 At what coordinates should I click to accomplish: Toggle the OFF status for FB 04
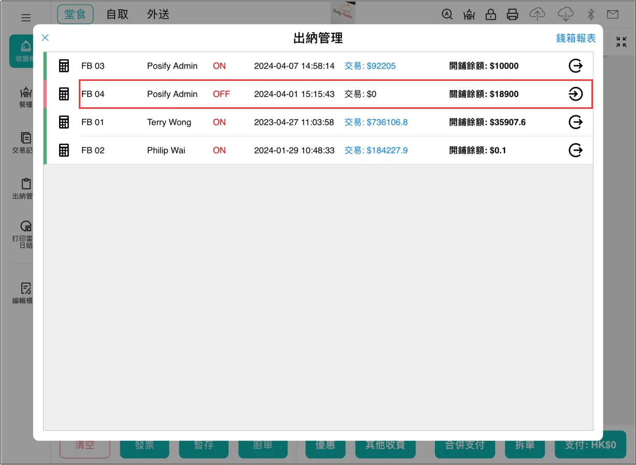(x=221, y=94)
